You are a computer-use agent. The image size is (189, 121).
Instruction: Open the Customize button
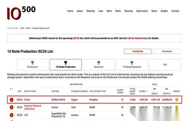138,51
